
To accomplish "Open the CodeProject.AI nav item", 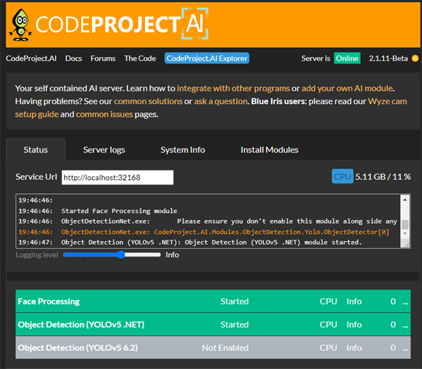I will click(x=31, y=58).
